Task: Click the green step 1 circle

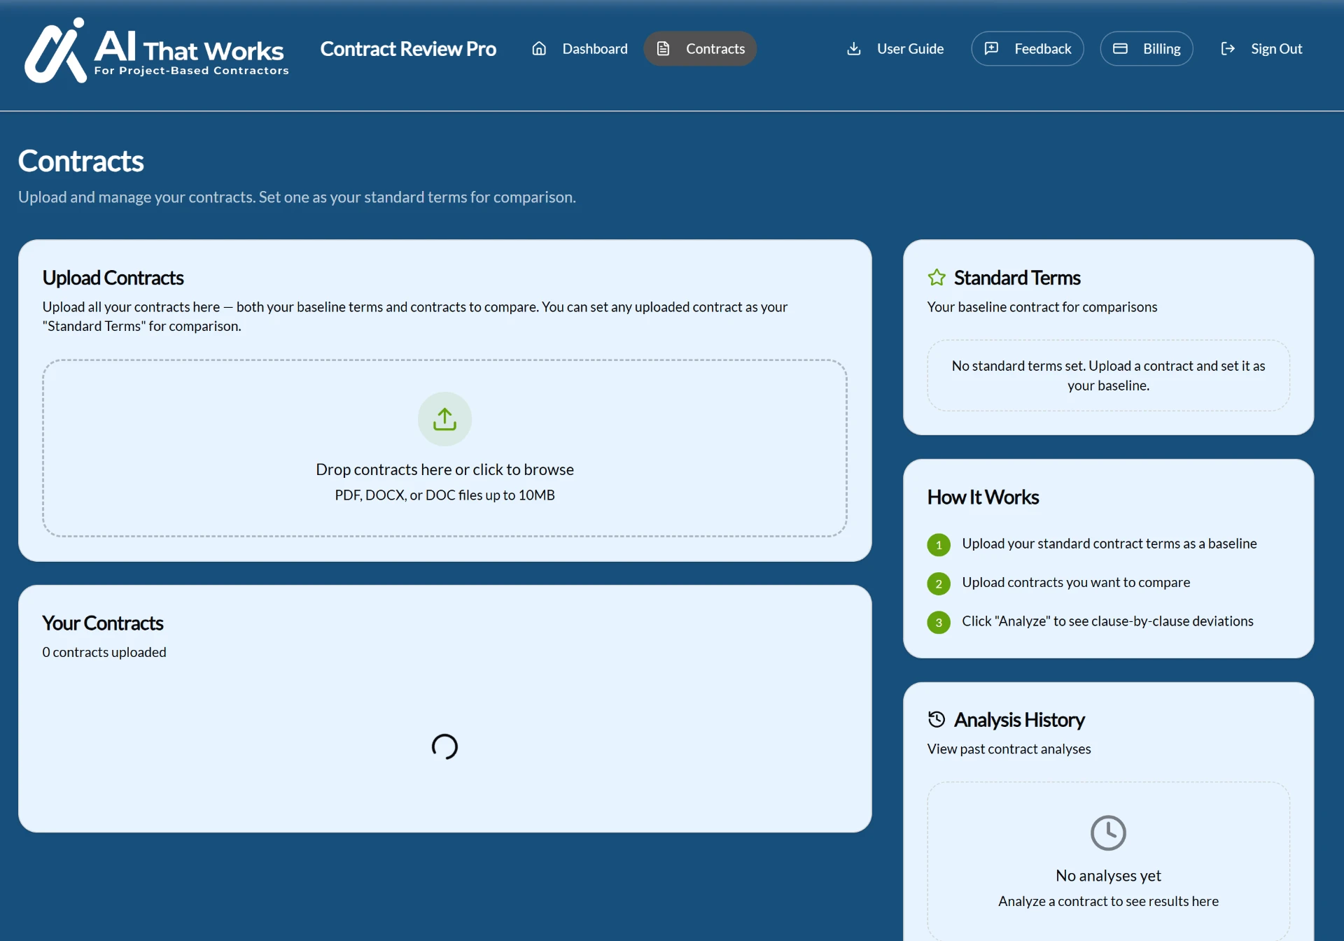Action: tap(939, 545)
